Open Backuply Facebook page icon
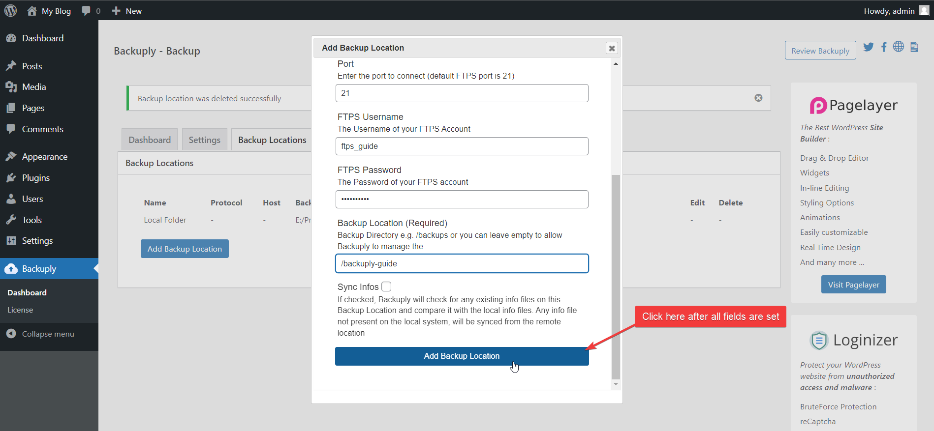 884,47
